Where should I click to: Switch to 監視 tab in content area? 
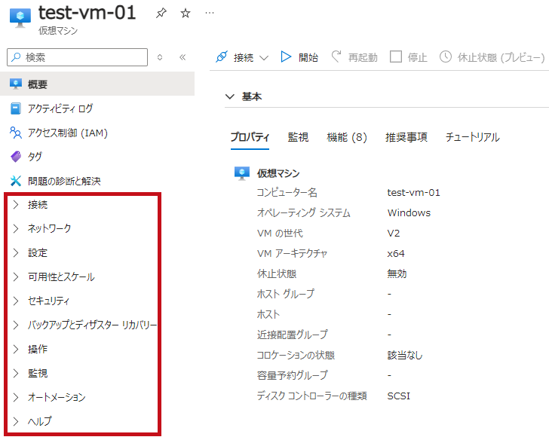[298, 137]
